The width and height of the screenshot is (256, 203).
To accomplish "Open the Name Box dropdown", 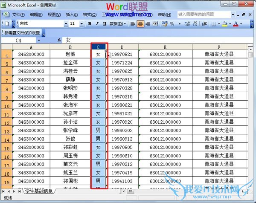I will click(39, 41).
